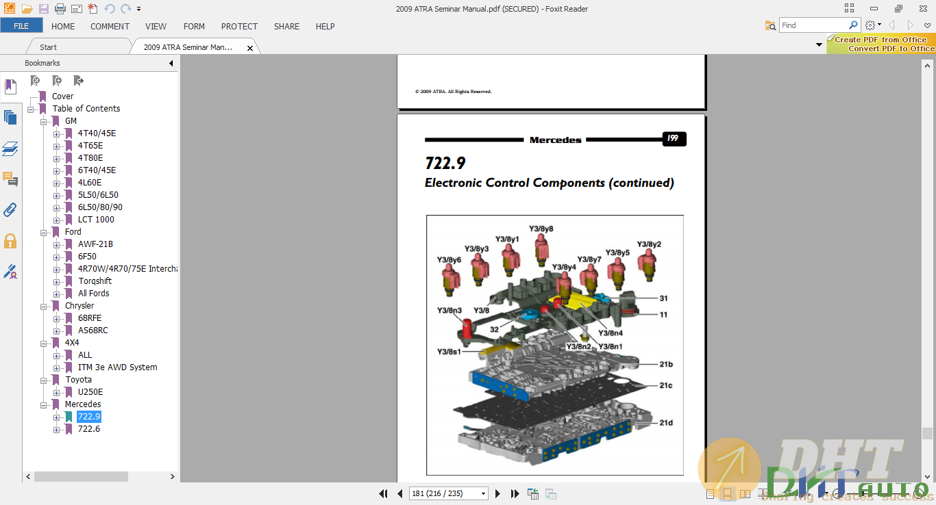The height and width of the screenshot is (505, 936).
Task: Create a new PDF from blank page icon
Action: coord(93,9)
